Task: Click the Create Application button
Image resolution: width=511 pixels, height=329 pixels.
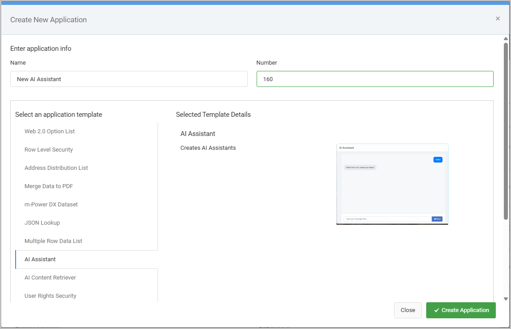Action: click(x=461, y=310)
